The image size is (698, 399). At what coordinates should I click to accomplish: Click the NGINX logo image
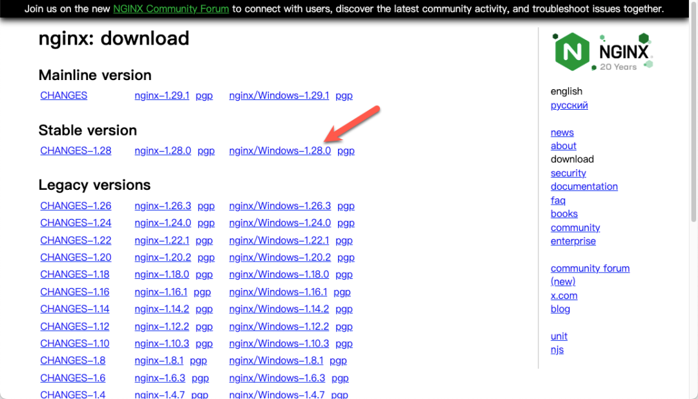pos(602,52)
